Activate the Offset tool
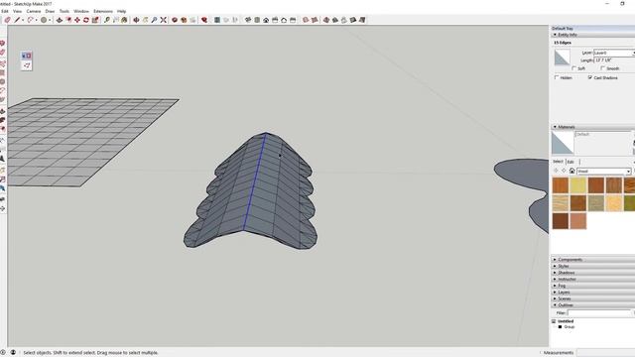 (68, 20)
